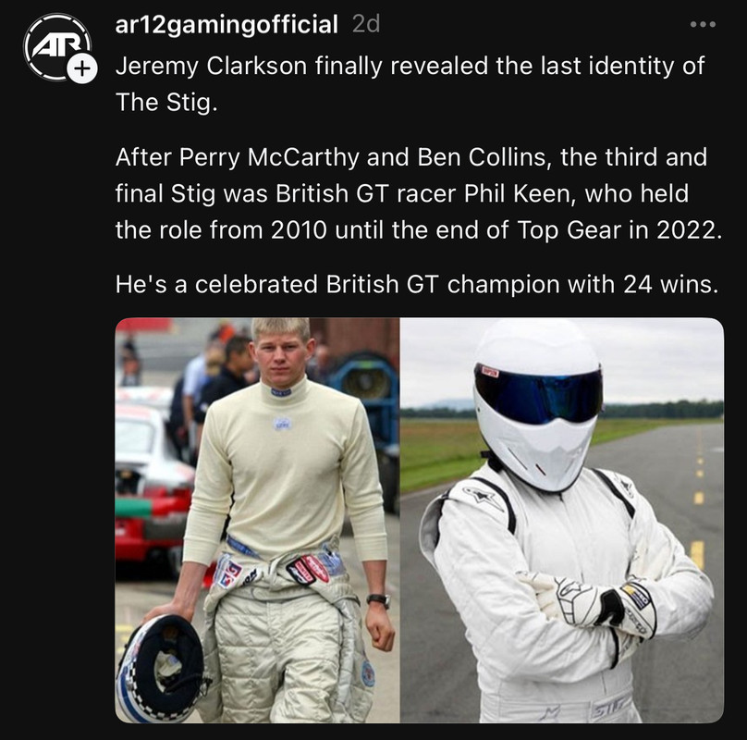Tap the plus follow badge on avatar

coord(82,69)
